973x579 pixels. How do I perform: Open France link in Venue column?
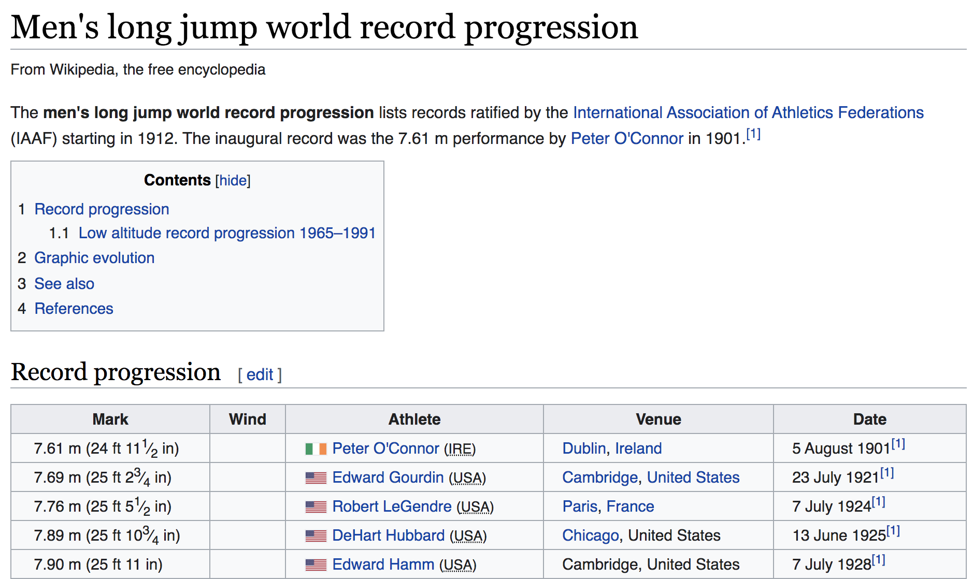[x=631, y=506]
